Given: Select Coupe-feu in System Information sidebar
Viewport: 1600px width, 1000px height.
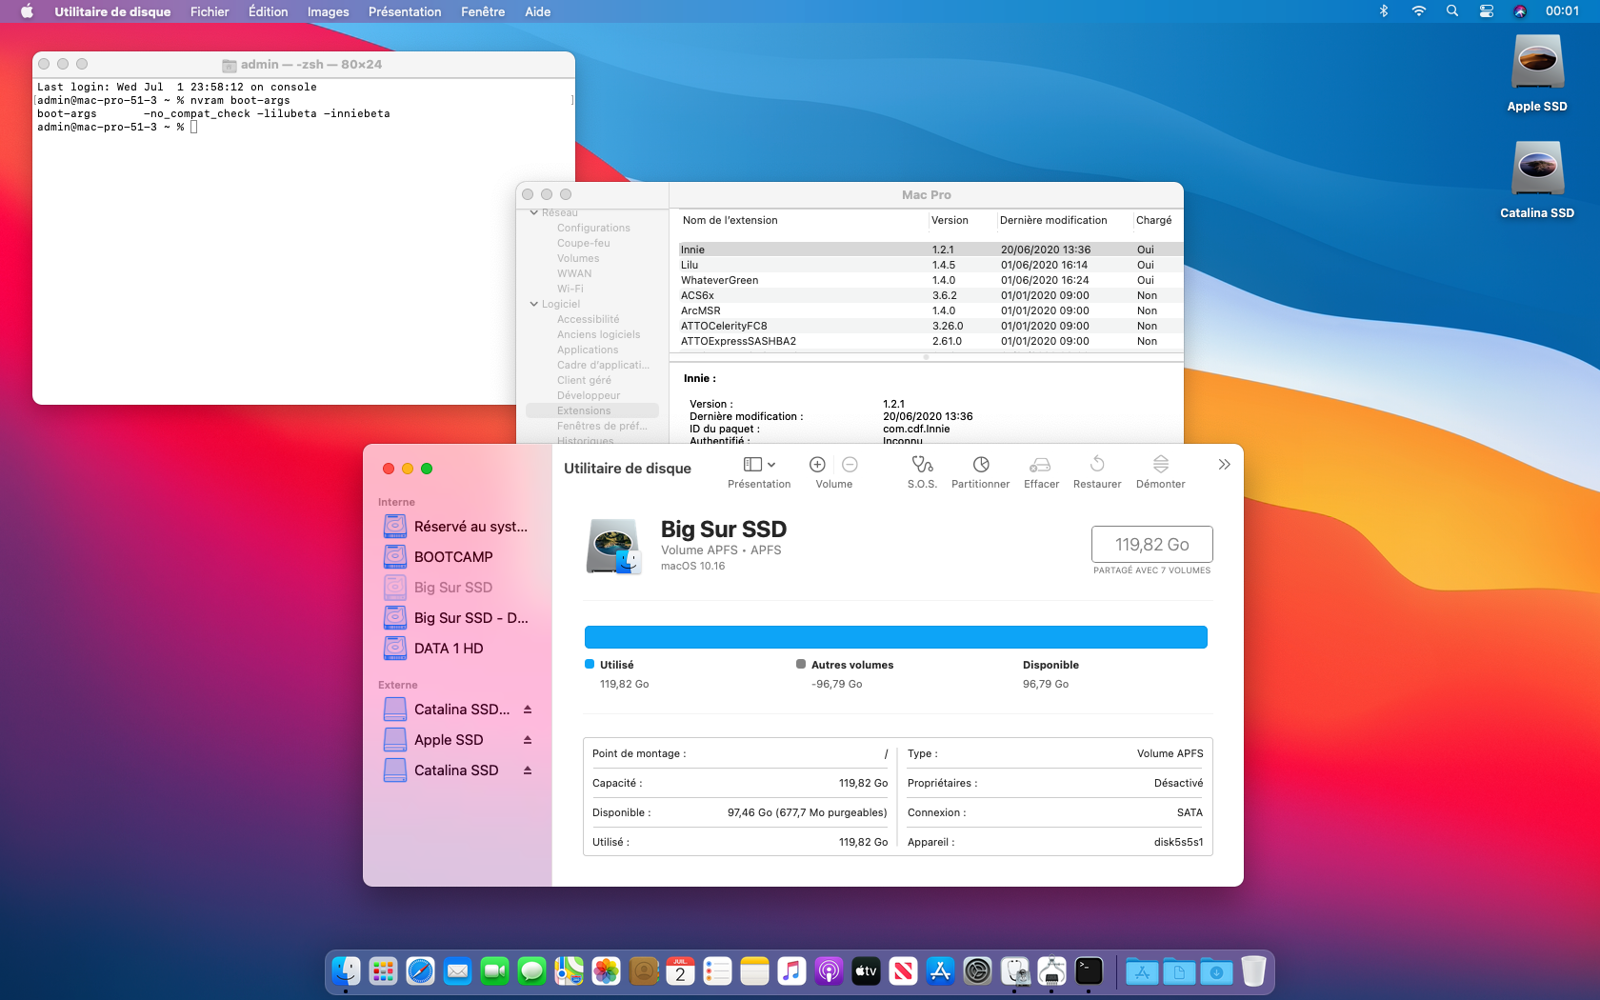Looking at the screenshot, I should coord(584,243).
